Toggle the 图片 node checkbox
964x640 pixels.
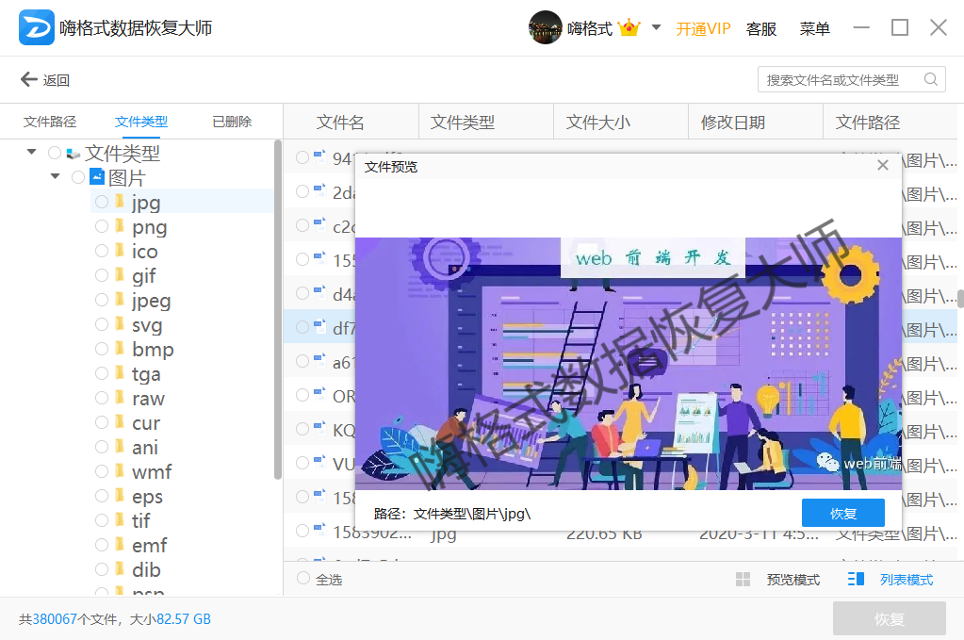pos(78,177)
